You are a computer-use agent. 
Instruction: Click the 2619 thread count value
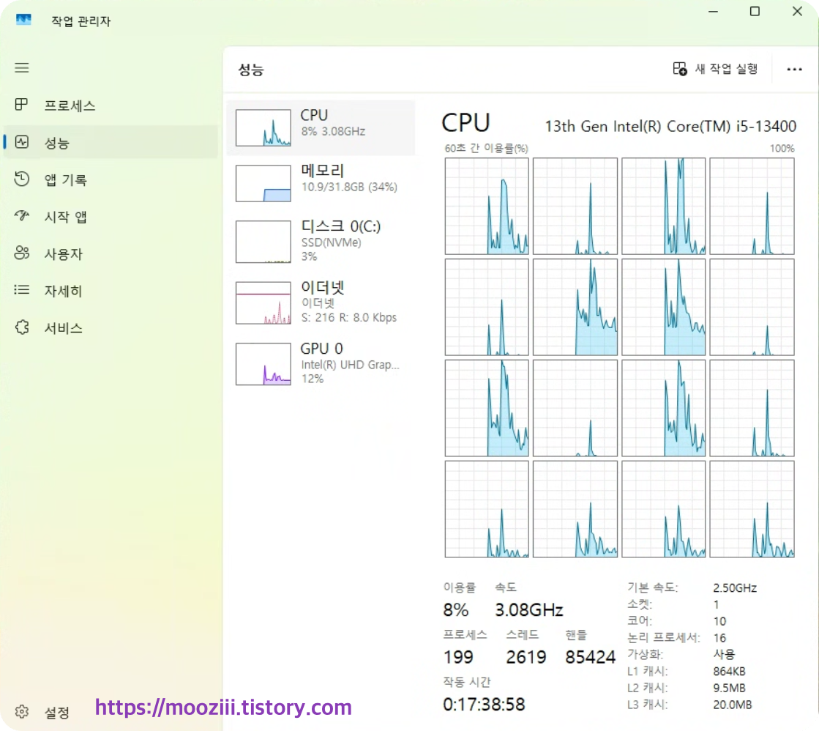[526, 657]
